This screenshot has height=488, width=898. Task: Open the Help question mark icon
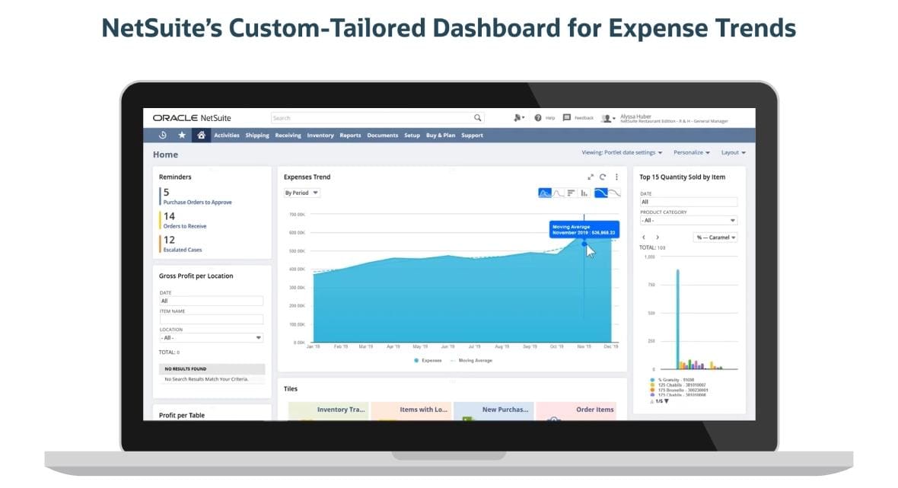point(538,117)
